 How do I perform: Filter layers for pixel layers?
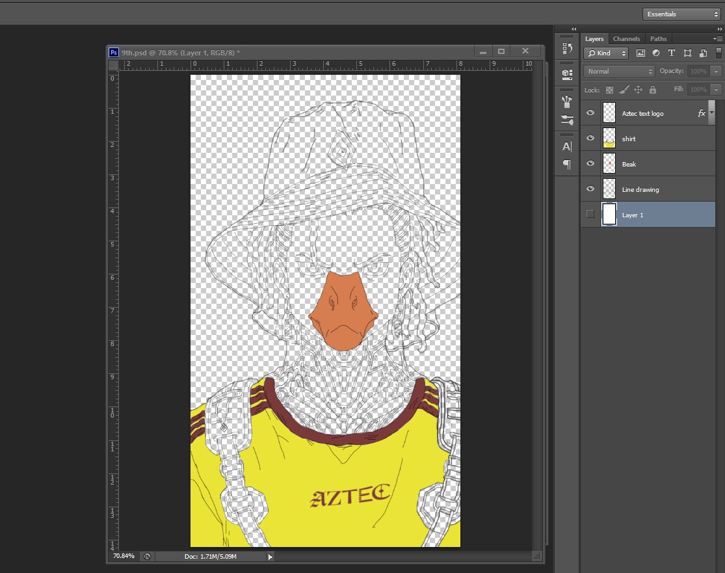point(640,53)
